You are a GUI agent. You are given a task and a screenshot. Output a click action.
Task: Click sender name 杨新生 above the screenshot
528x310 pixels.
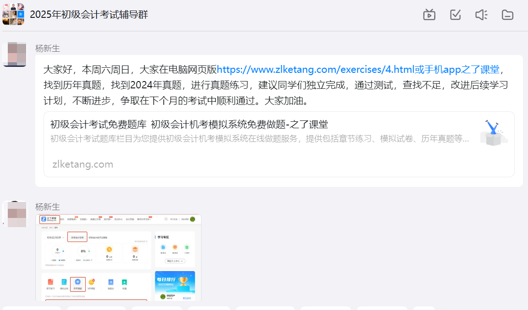point(48,207)
